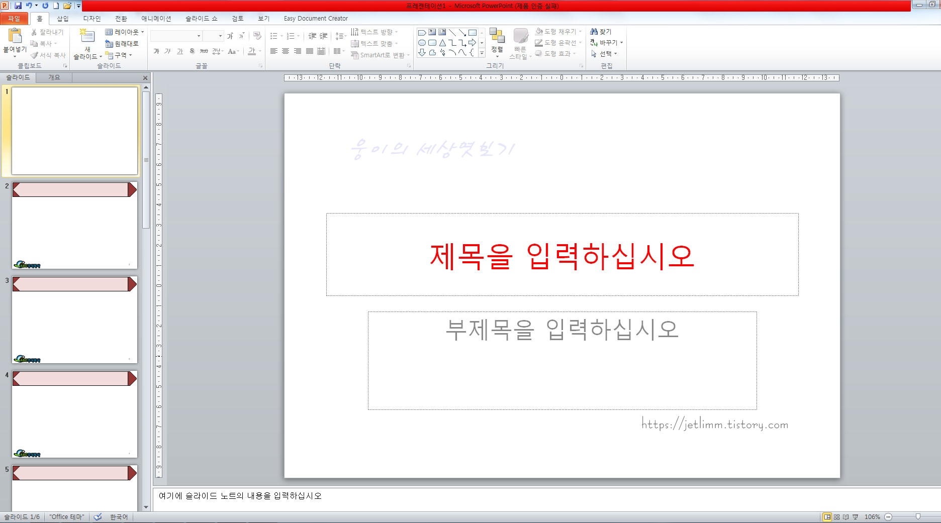Run spell check icon in status bar
Image resolution: width=941 pixels, height=523 pixels.
98,516
